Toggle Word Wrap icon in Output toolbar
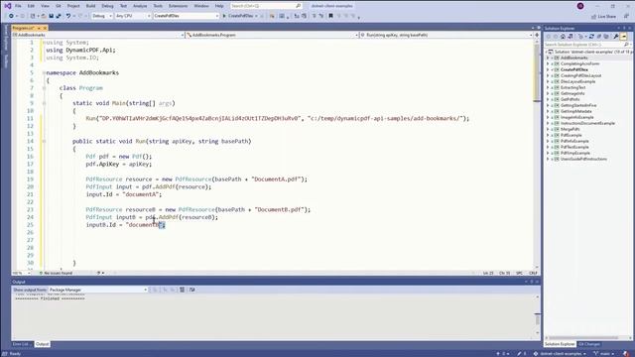Screen dimensions: 635x357 pos(191,290)
